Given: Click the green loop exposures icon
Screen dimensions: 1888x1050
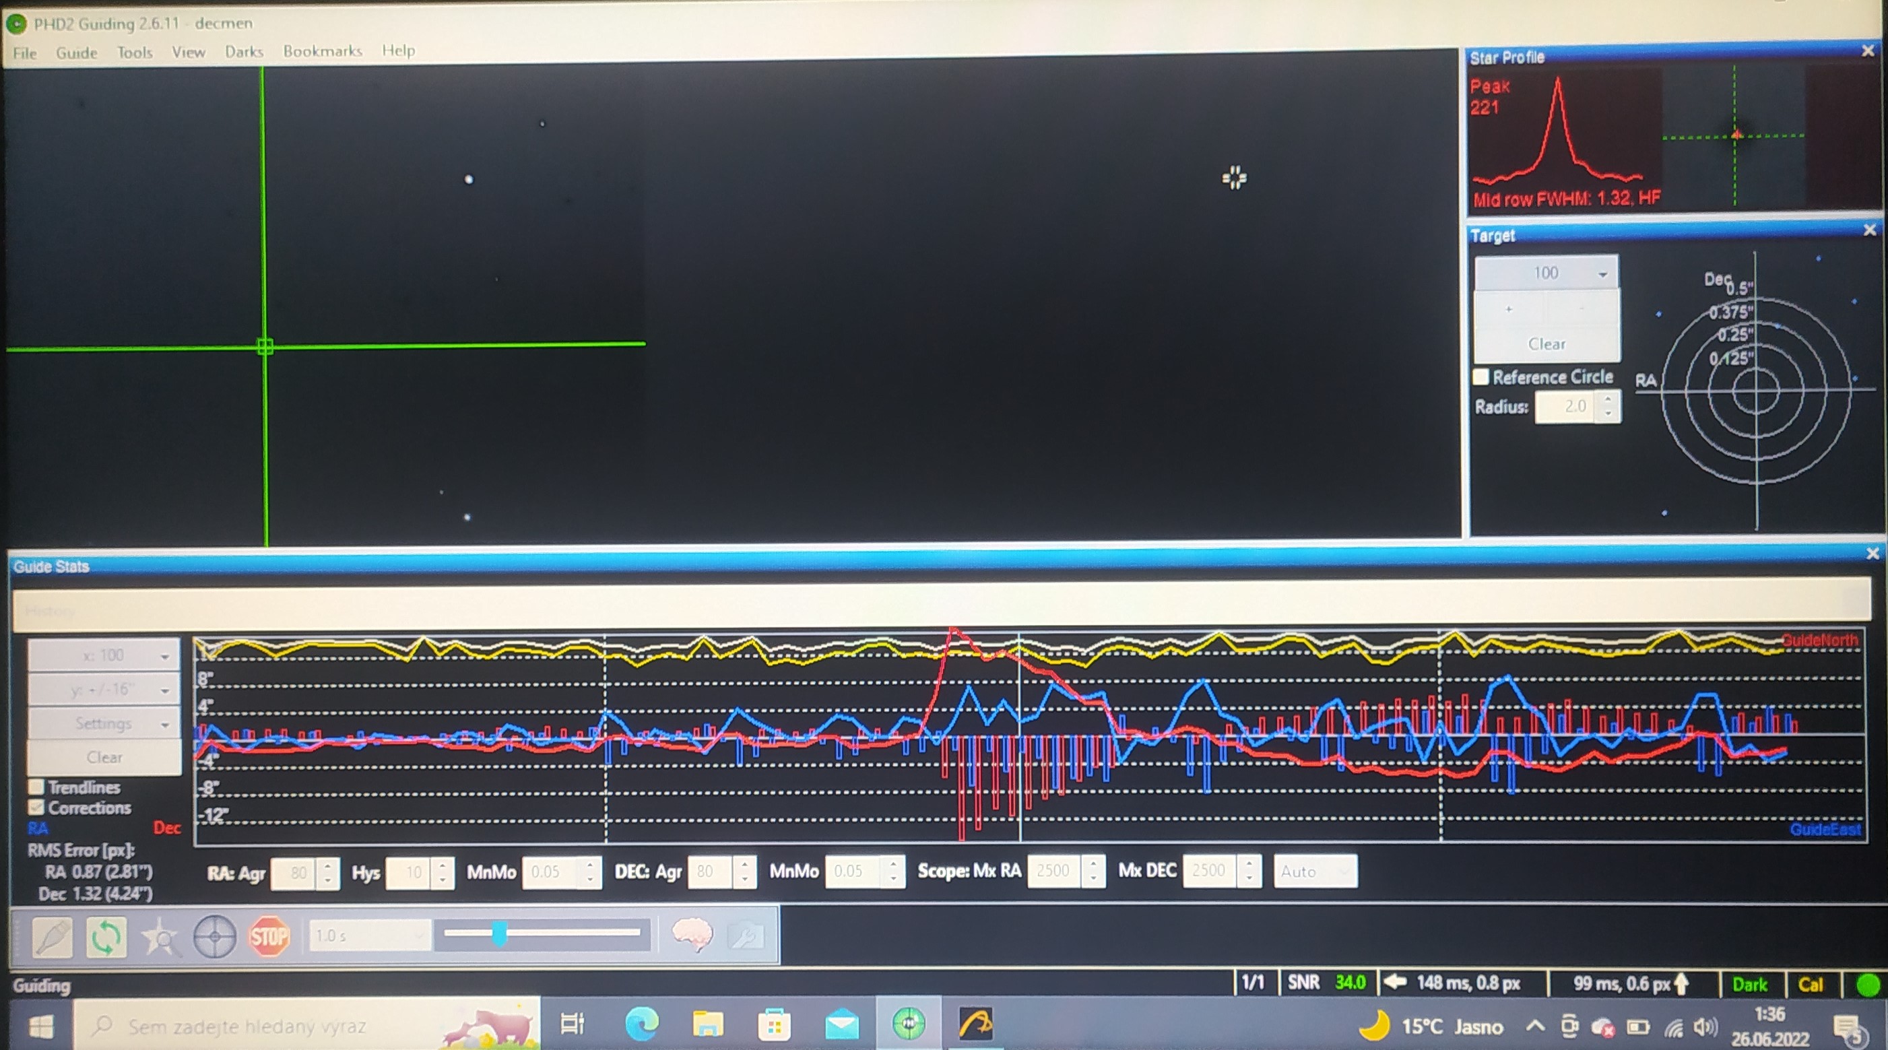Looking at the screenshot, I should pos(106,937).
